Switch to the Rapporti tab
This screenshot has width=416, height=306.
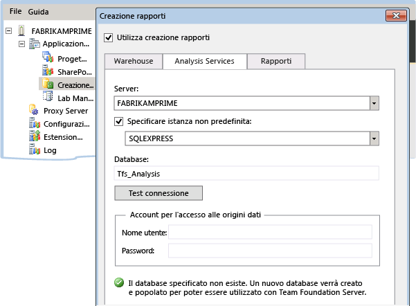[x=275, y=62]
